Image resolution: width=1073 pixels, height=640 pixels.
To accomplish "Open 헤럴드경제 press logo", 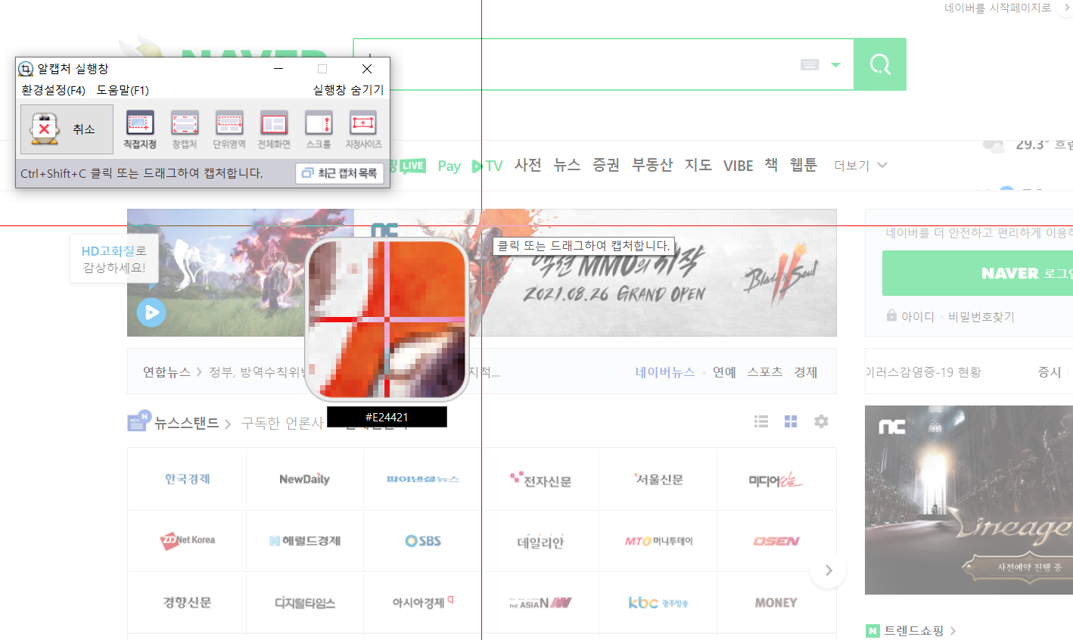I will pyautogui.click(x=304, y=541).
